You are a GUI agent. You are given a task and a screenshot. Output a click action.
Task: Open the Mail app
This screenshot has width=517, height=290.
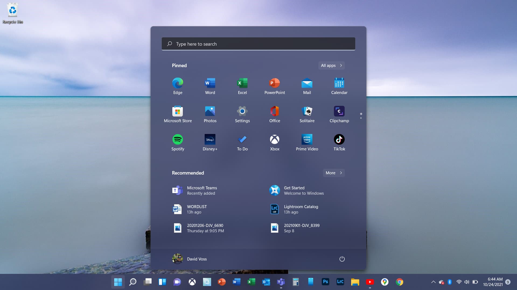(x=307, y=86)
